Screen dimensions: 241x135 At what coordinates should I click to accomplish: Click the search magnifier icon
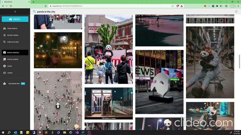(x=34, y=12)
